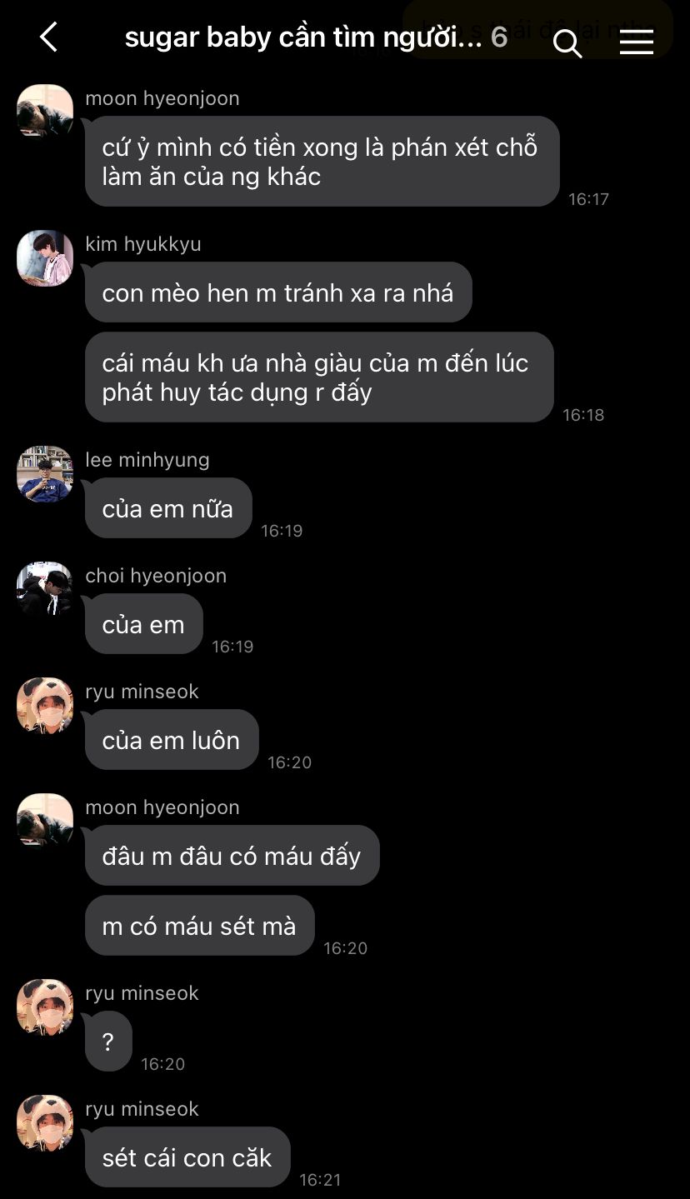Select message 'sét cái con căk'
The width and height of the screenshot is (690, 1199).
[187, 1157]
